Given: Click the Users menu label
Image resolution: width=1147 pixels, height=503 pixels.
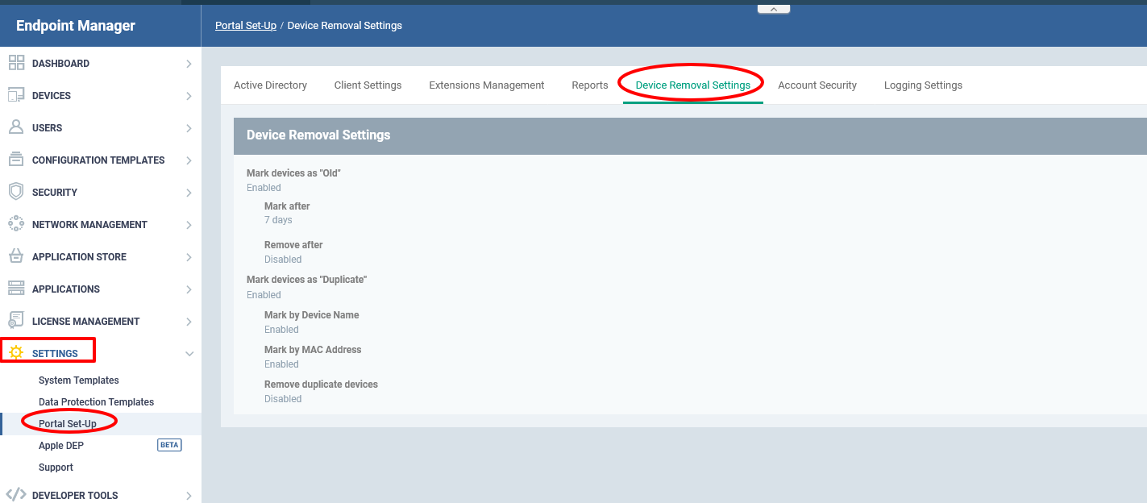Looking at the screenshot, I should point(47,128).
